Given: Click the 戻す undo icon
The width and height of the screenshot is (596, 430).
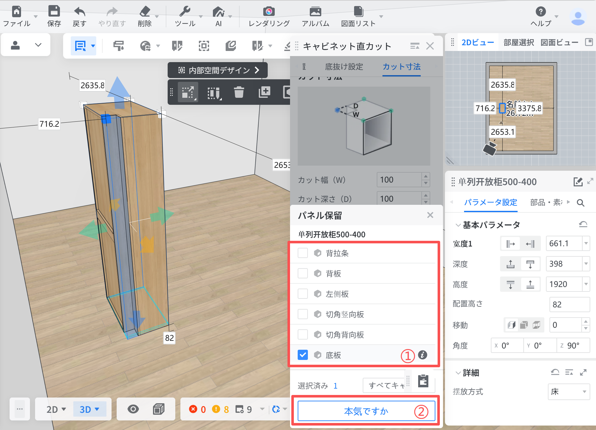Looking at the screenshot, I should 79,12.
